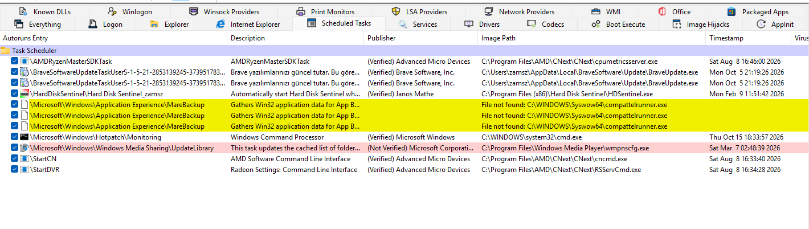Viewport: 809px width, 229px height.
Task: Click the Internet Explorer tab icon
Action: tap(220, 24)
